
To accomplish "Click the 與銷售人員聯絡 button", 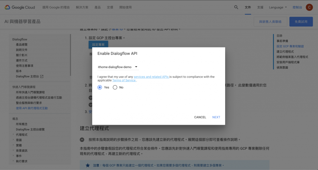I will [x=270, y=22].
